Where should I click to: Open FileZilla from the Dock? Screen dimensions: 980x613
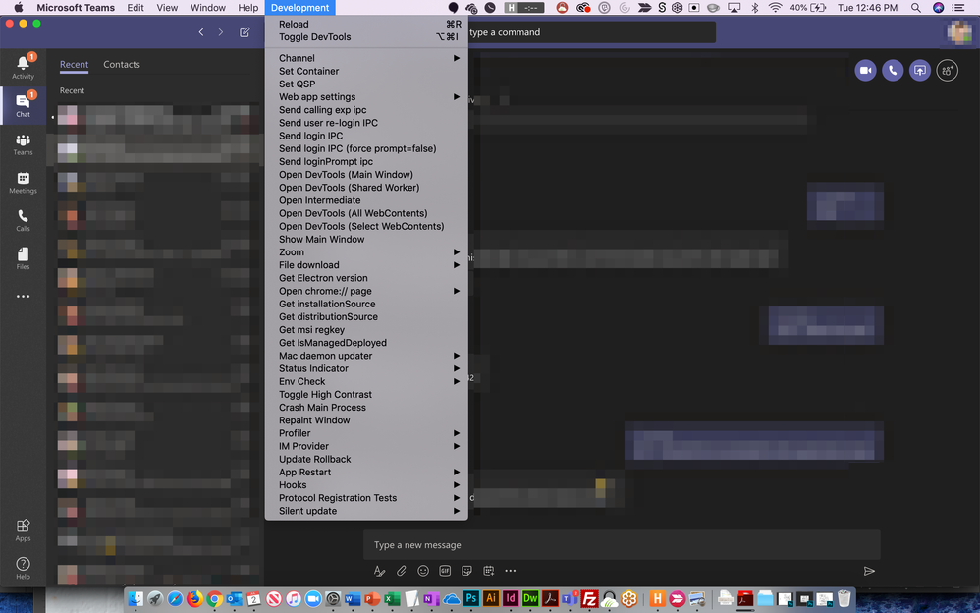point(589,598)
